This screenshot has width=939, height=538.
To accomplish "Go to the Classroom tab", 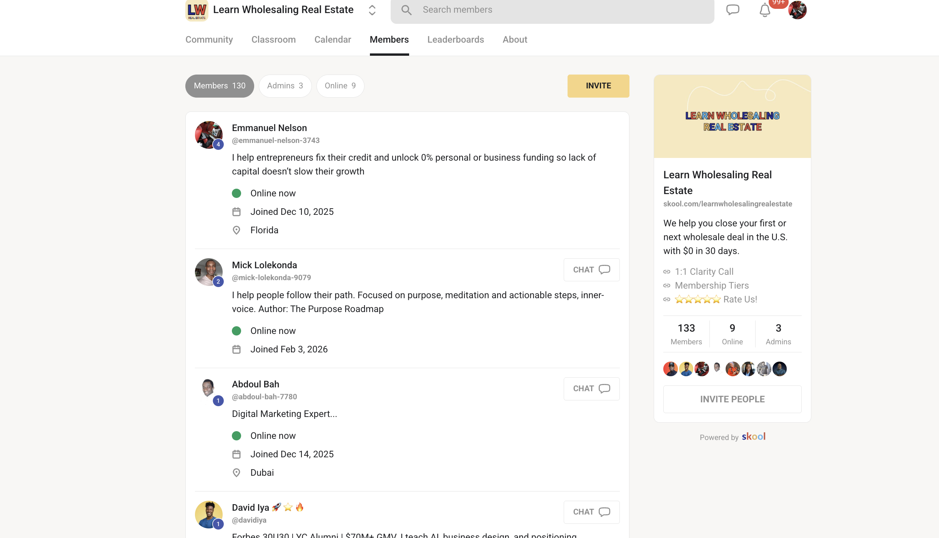I will [x=273, y=40].
